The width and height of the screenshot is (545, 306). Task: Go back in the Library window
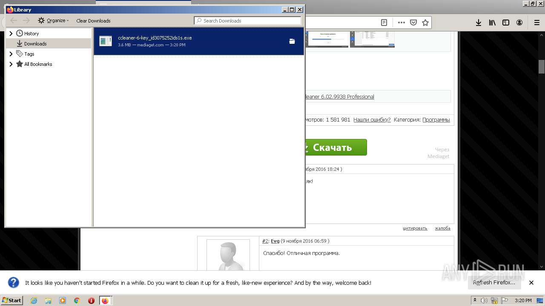pyautogui.click(x=14, y=20)
